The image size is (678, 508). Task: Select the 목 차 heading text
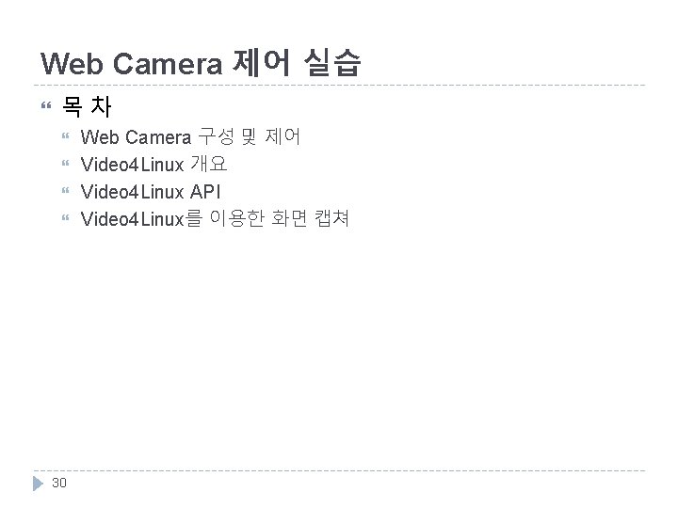[x=87, y=106]
